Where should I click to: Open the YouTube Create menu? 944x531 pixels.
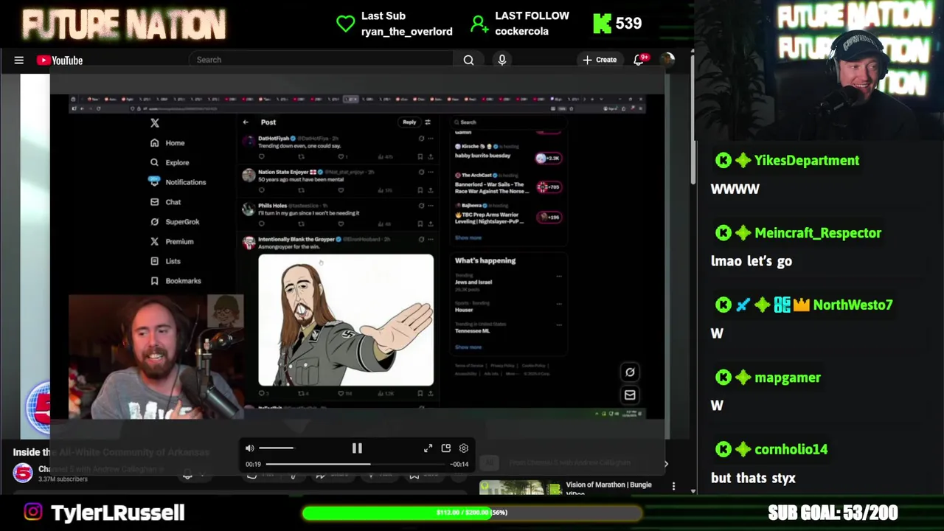(x=599, y=60)
